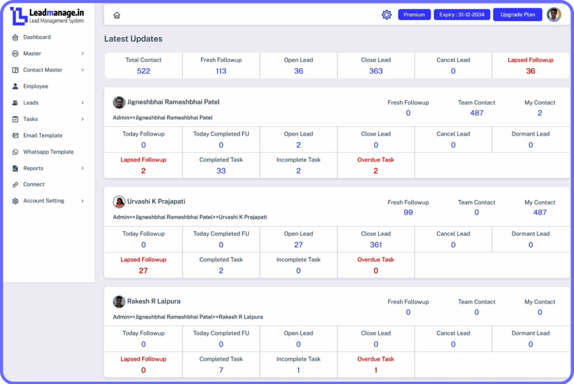574x384 pixels.
Task: Click the Upgrade Plan button
Action: coord(517,15)
